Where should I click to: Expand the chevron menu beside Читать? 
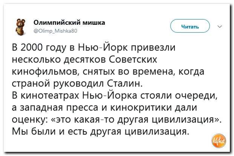[x=220, y=26]
